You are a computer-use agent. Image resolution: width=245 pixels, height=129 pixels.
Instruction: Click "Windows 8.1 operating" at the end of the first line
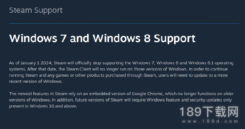[x=211, y=63]
